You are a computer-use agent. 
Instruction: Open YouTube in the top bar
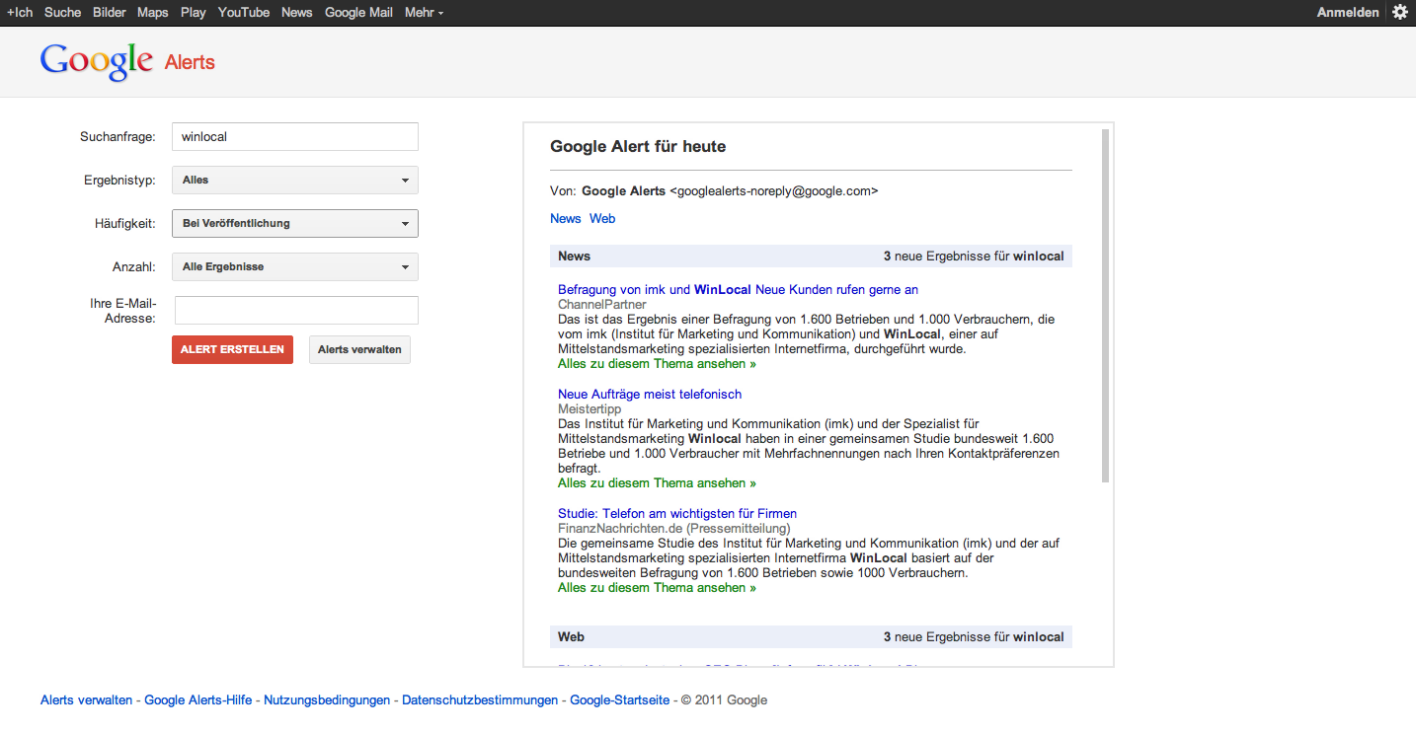244,12
